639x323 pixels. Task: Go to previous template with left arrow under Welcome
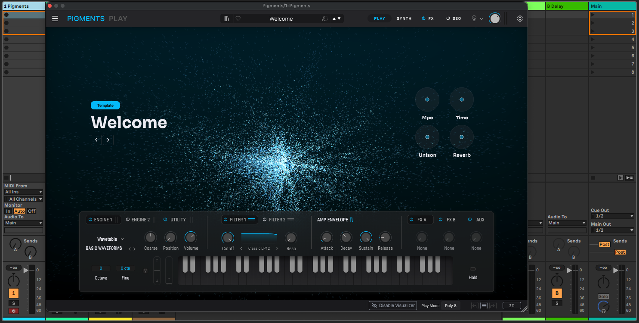point(96,140)
